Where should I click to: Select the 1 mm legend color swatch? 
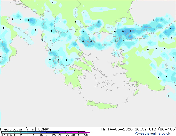tap(17, 132)
